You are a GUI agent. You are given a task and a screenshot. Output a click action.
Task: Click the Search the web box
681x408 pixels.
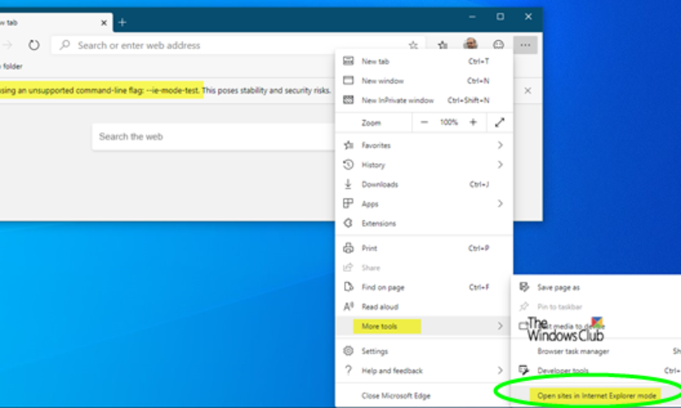[x=213, y=137]
